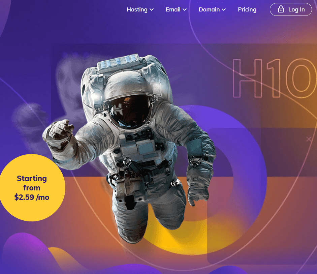
Task: Expand the Hosting chevron arrow
Action: coord(152,9)
